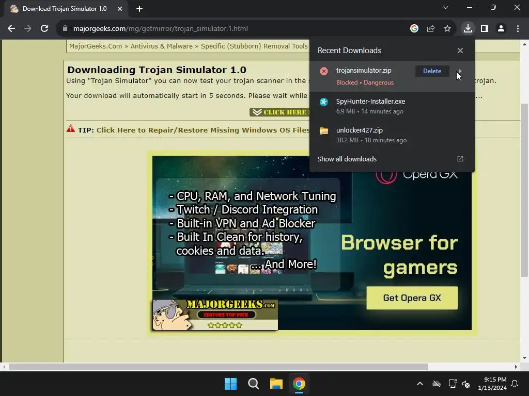The width and height of the screenshot is (529, 396).
Task: Open the Windows Start menu
Action: 231,384
